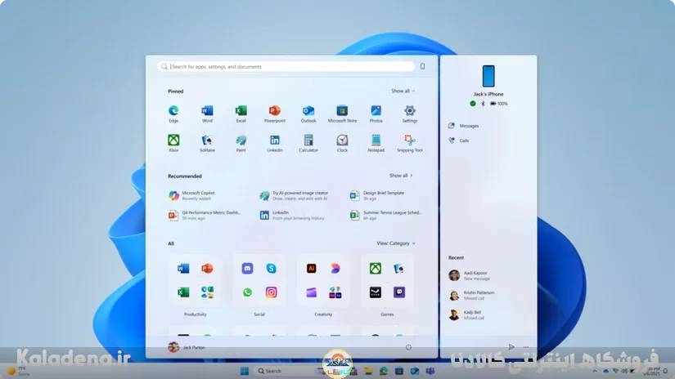The width and height of the screenshot is (675, 379).
Task: Open Messages in phone panel
Action: (464, 126)
